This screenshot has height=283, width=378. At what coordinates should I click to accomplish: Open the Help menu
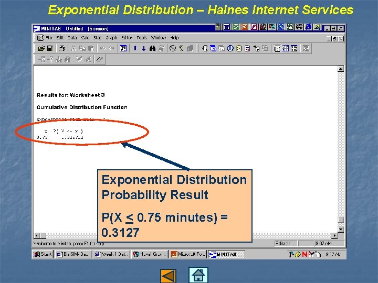pos(174,38)
